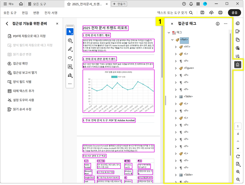Click the 공유 button

pyautogui.click(x=234, y=13)
